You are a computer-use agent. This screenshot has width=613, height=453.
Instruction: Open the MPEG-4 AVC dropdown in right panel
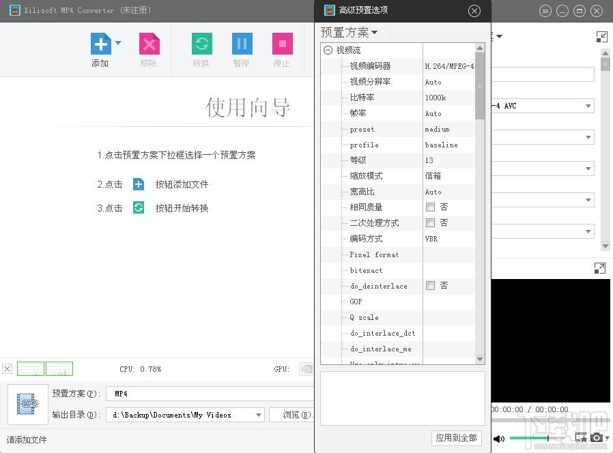click(x=588, y=106)
